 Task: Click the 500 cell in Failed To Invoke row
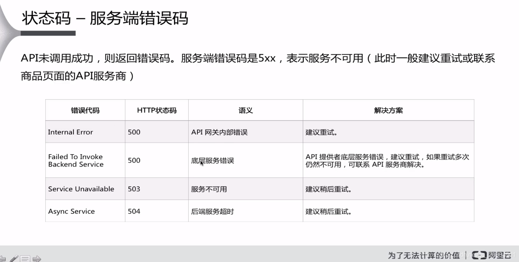(x=157, y=160)
